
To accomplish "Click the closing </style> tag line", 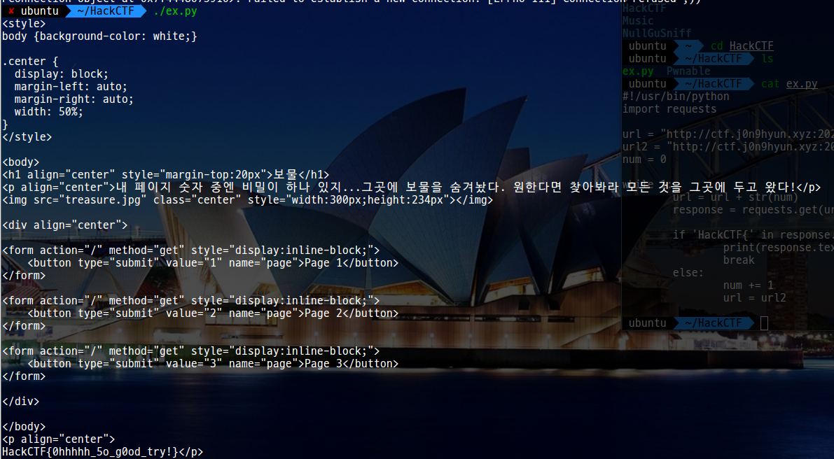I will pos(27,137).
